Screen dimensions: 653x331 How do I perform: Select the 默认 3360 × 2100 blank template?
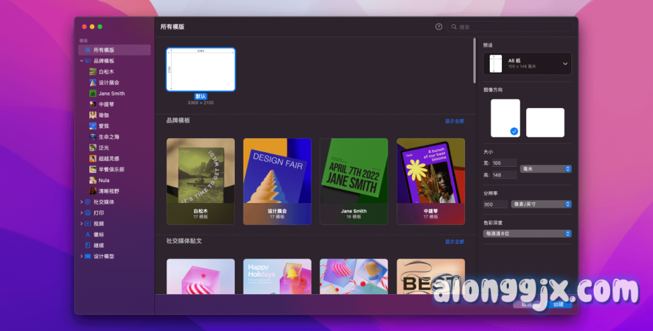coord(200,70)
